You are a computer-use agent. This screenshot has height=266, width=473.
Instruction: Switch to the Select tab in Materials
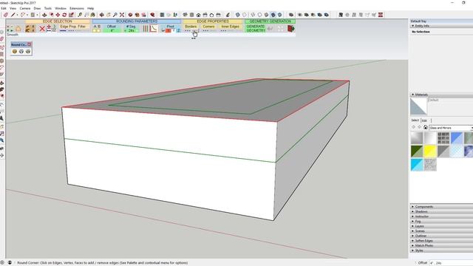(x=415, y=120)
